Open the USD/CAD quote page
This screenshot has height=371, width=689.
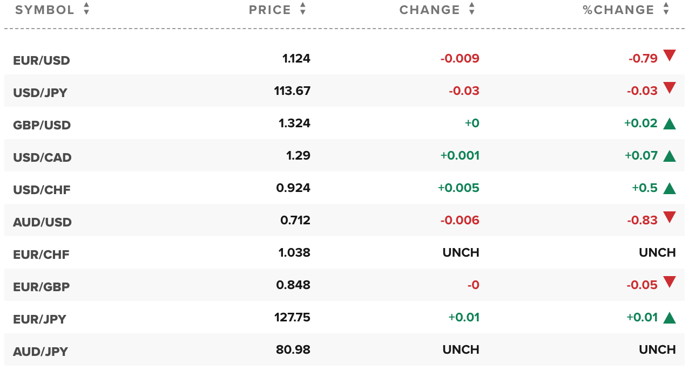(x=42, y=157)
